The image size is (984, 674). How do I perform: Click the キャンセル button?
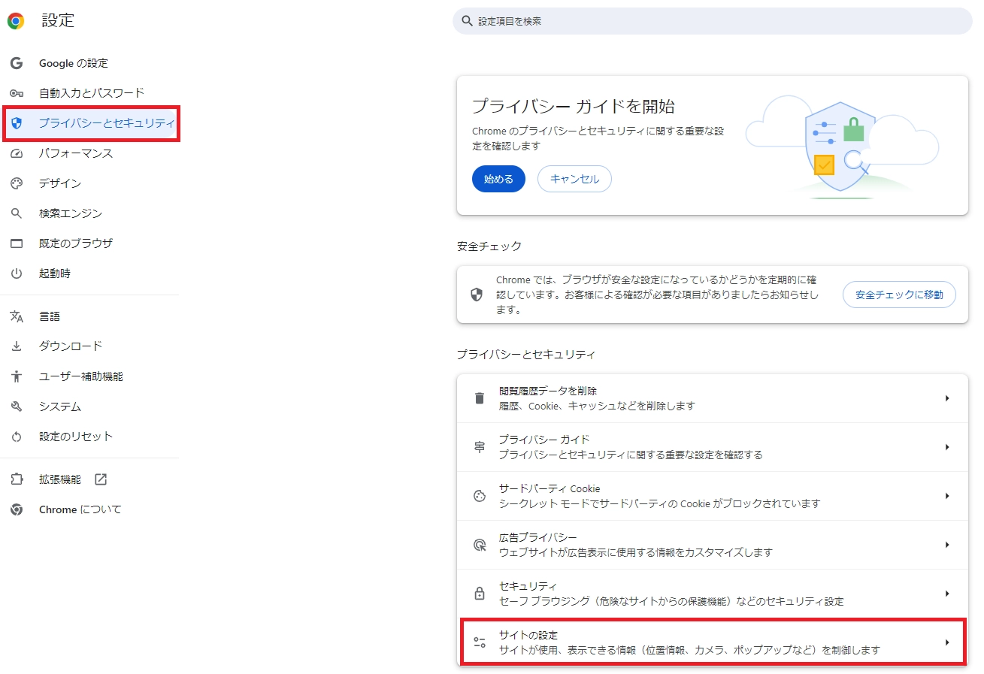(574, 179)
